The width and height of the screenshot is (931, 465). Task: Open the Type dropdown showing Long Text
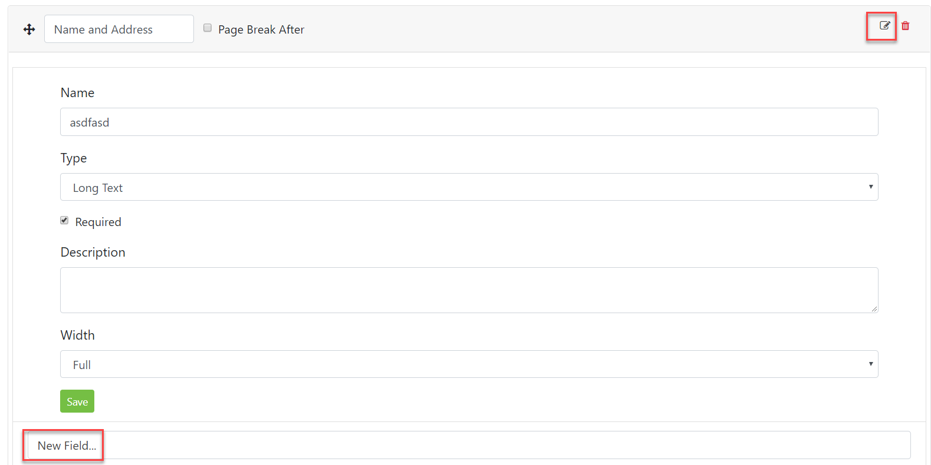(x=469, y=187)
